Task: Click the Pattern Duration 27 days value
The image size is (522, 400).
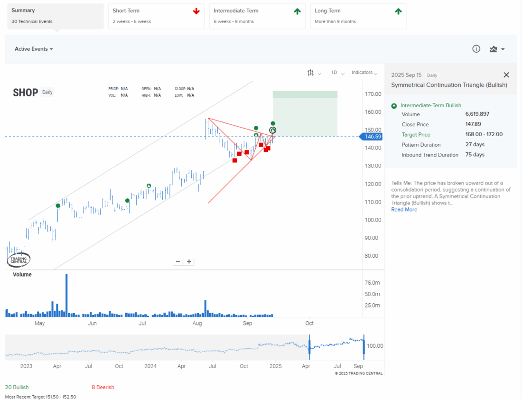Action: (x=475, y=144)
